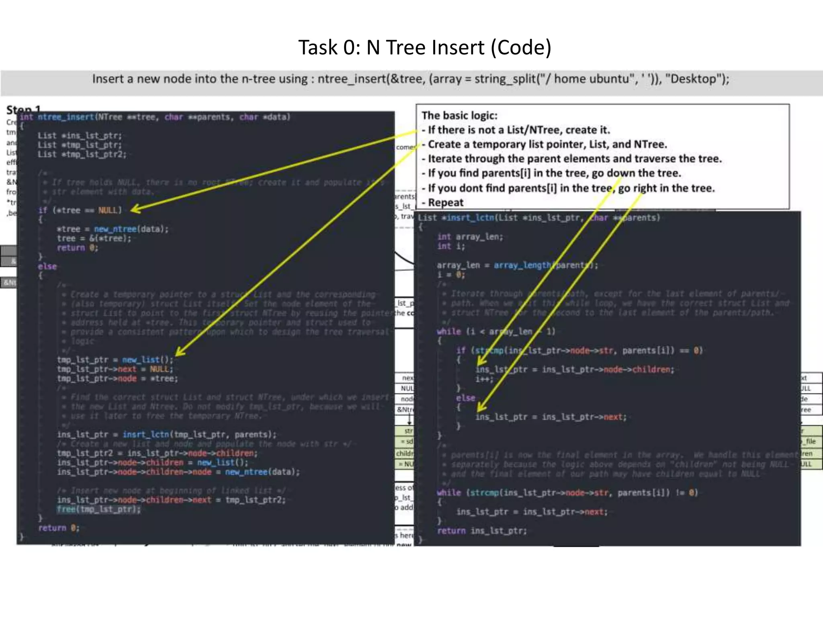This screenshot has width=823, height=617.
Task: Click the "return ins_lst_ptr;" statement
Action: (482, 531)
